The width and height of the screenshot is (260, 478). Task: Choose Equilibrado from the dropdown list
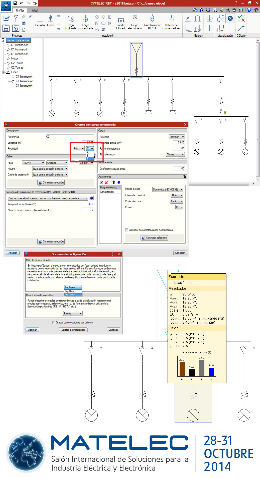(x=73, y=291)
